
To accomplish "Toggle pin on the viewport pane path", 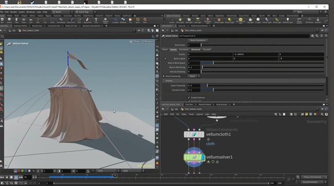I will point(139,30).
